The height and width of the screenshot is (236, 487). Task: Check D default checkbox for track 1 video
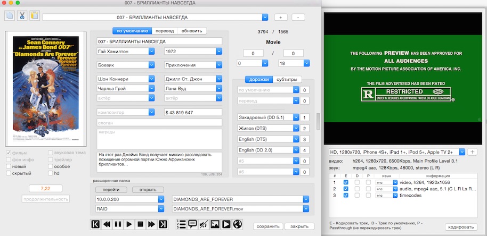point(357,182)
